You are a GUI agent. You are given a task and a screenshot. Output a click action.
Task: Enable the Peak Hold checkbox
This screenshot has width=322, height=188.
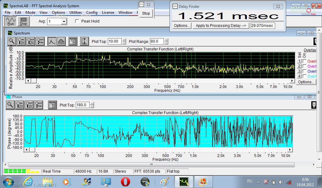[x=77, y=21]
